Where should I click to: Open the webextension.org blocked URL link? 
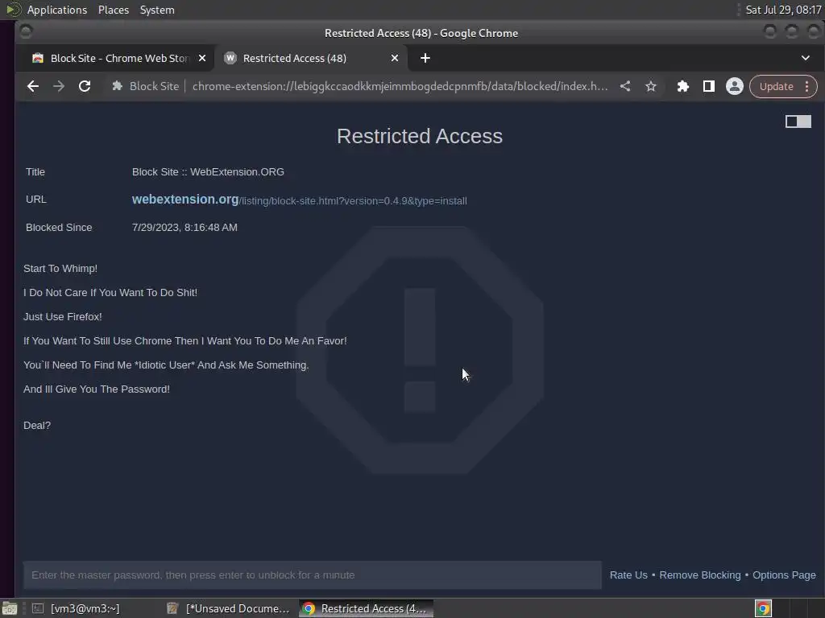pyautogui.click(x=299, y=200)
